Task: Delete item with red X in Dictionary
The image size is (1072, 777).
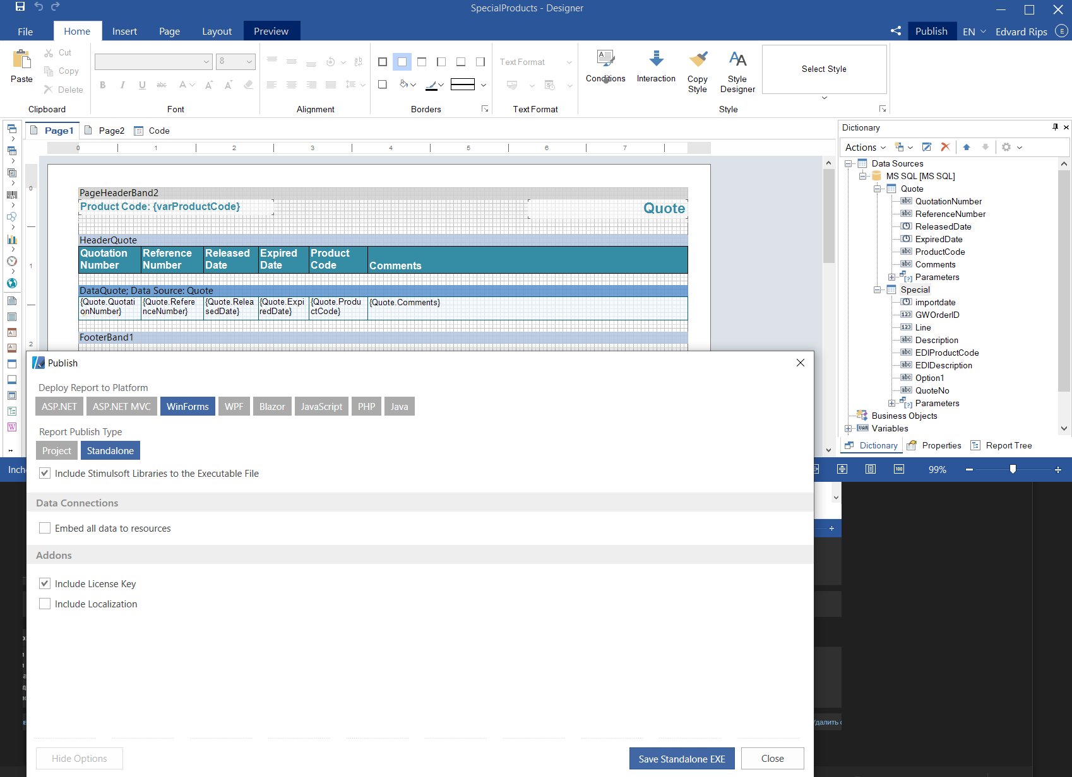Action: coord(945,147)
